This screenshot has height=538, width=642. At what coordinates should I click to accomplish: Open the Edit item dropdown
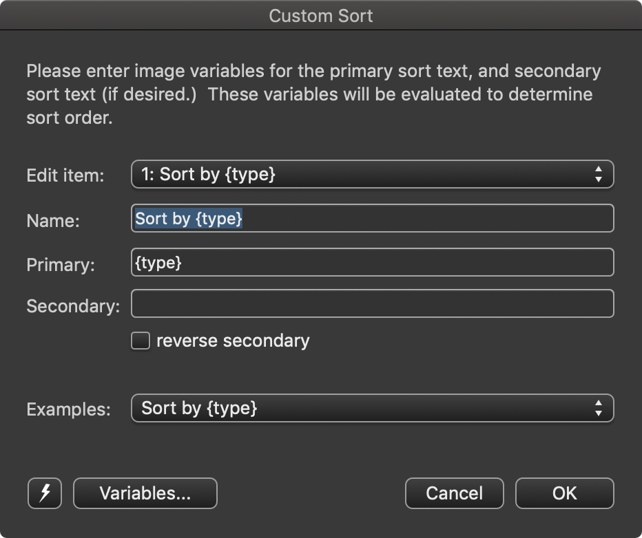pyautogui.click(x=372, y=175)
